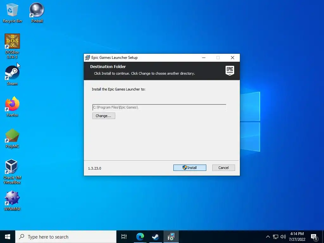
Task: Click the Install button
Action: (190, 168)
